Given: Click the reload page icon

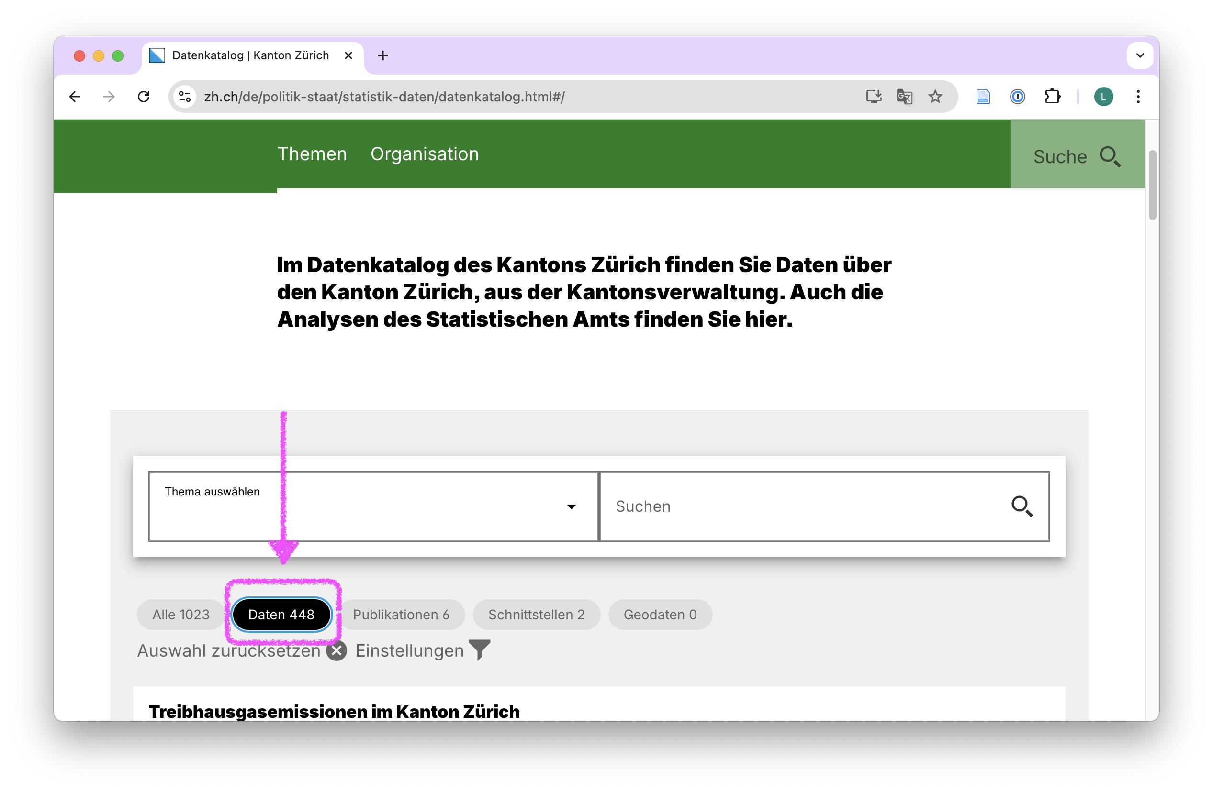Looking at the screenshot, I should click(144, 97).
